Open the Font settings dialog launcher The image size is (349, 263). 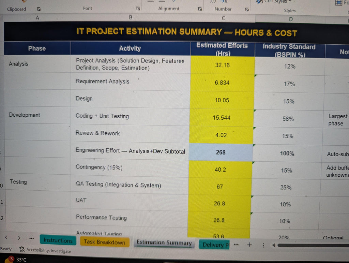pyautogui.click(x=138, y=9)
